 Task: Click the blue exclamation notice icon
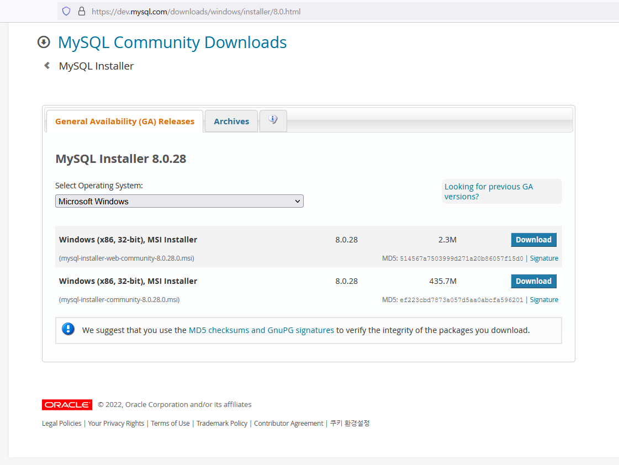[x=68, y=329]
